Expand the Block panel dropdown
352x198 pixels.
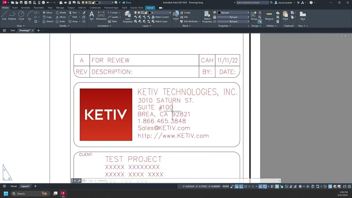coord(186,26)
